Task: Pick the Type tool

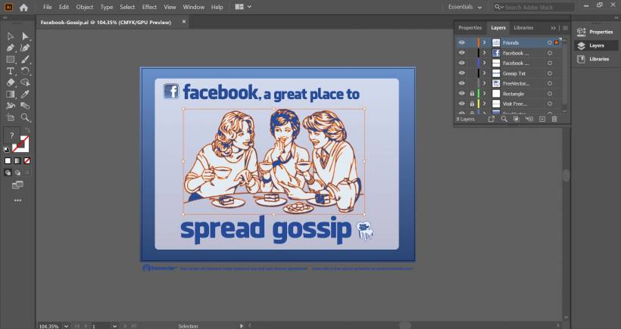Action: click(x=11, y=71)
